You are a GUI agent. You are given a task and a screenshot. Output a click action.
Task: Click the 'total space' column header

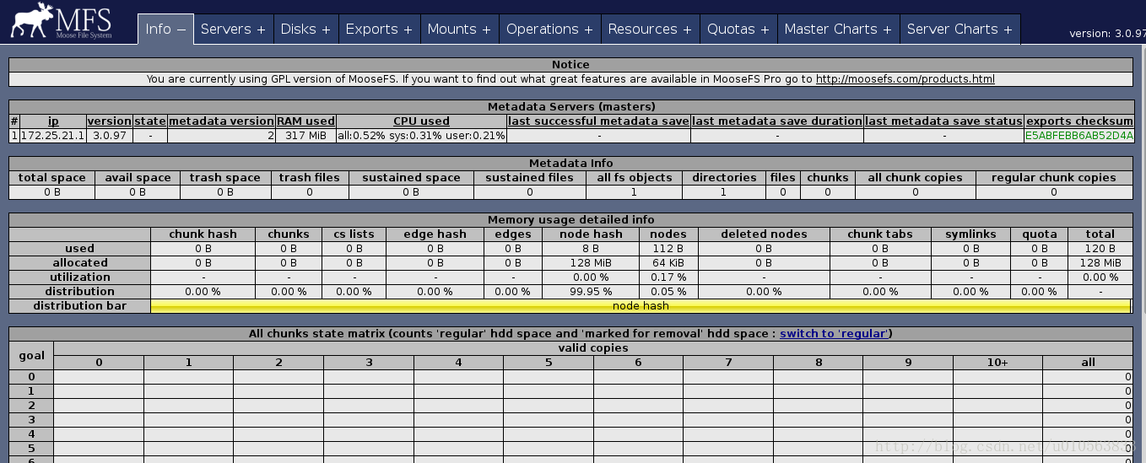52,178
